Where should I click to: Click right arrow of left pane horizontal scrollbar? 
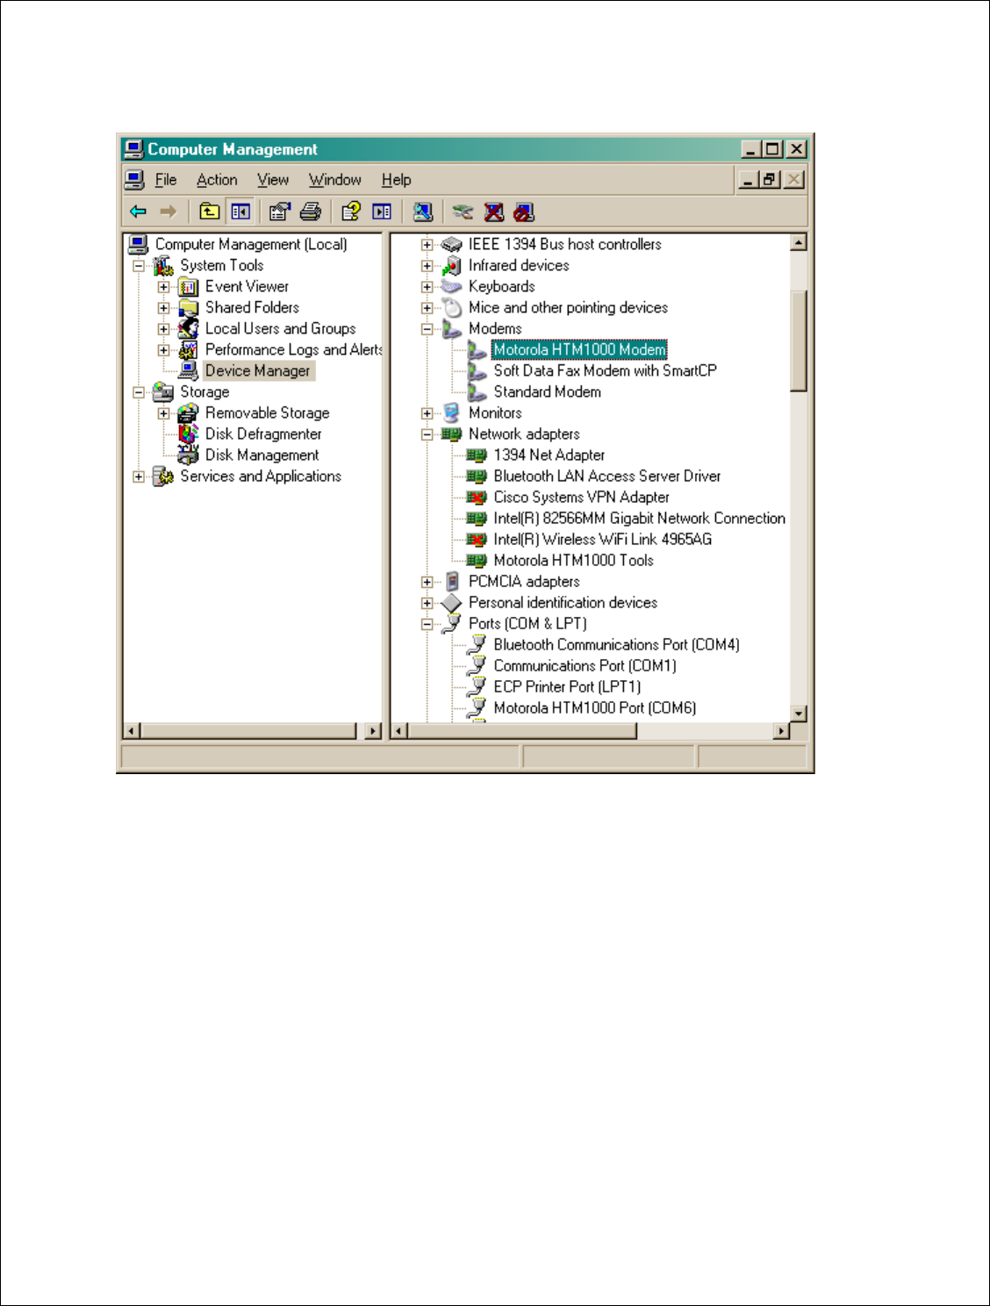tap(373, 730)
